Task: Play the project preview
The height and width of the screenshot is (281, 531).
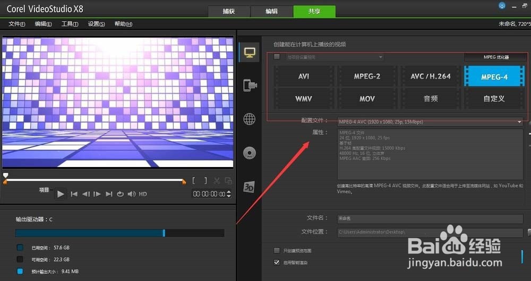Action: 61,194
